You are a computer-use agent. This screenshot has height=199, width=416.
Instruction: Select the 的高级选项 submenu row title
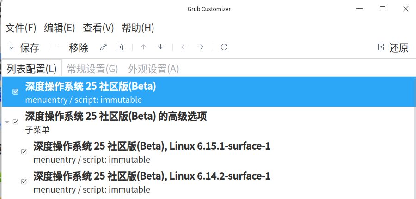[x=116, y=117]
